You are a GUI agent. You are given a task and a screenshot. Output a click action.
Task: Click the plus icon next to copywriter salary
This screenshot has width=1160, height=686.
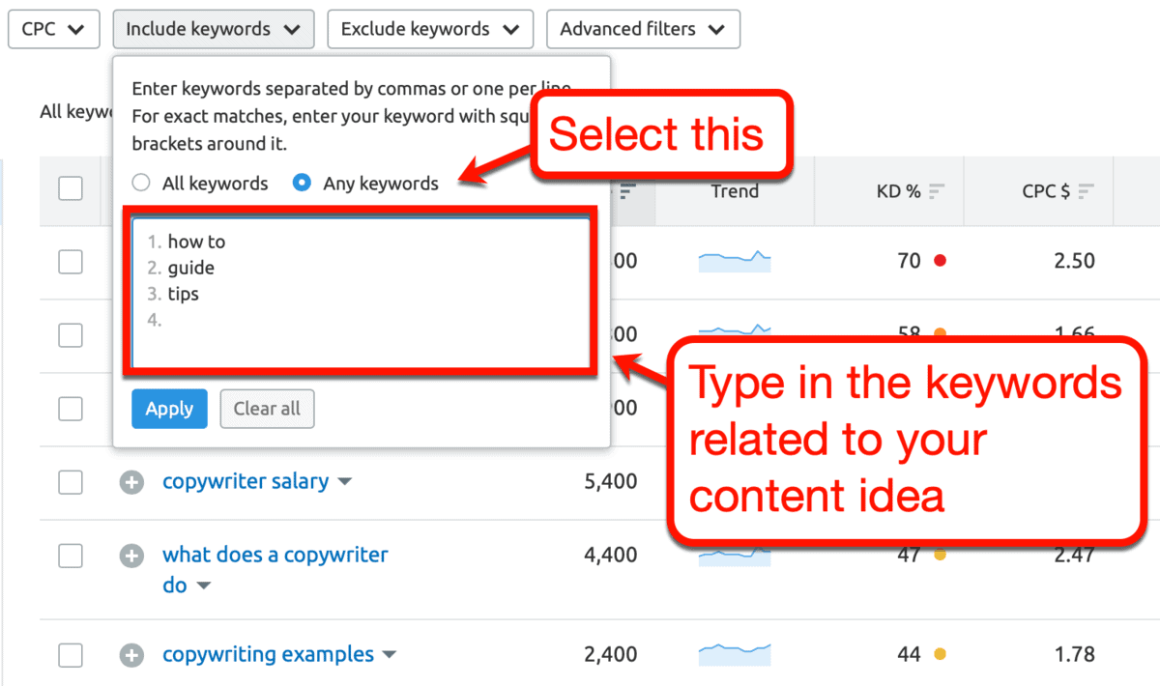coord(131,481)
